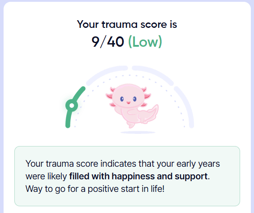The width and height of the screenshot is (254, 213).
Task: Click the axolotl's left-side pink gills
Action: point(111,98)
